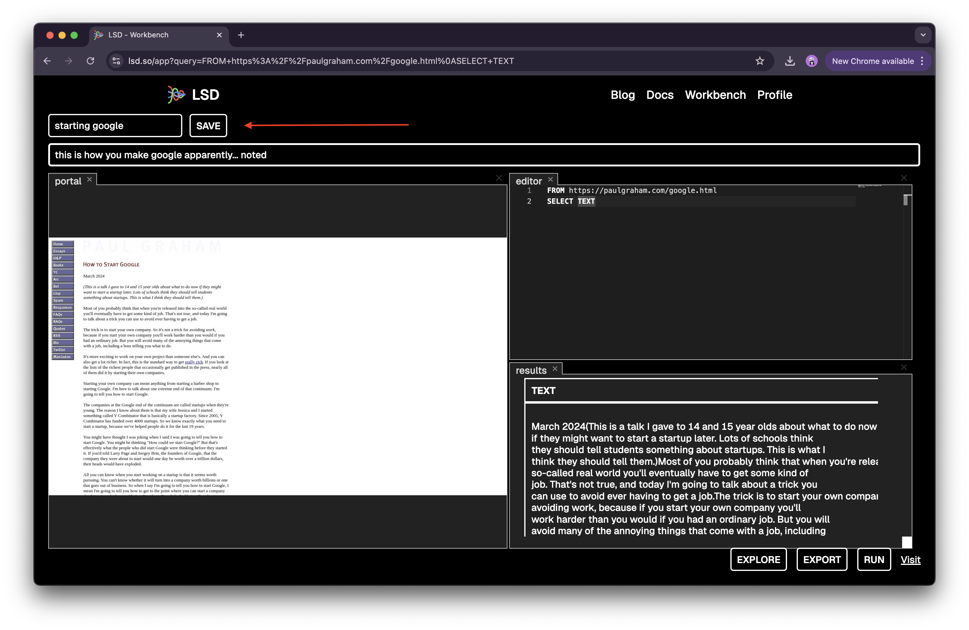The width and height of the screenshot is (969, 630).
Task: Open Twitter link in portal sidebar
Action: click(x=63, y=350)
